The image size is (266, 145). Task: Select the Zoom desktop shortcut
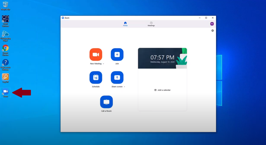(5, 92)
